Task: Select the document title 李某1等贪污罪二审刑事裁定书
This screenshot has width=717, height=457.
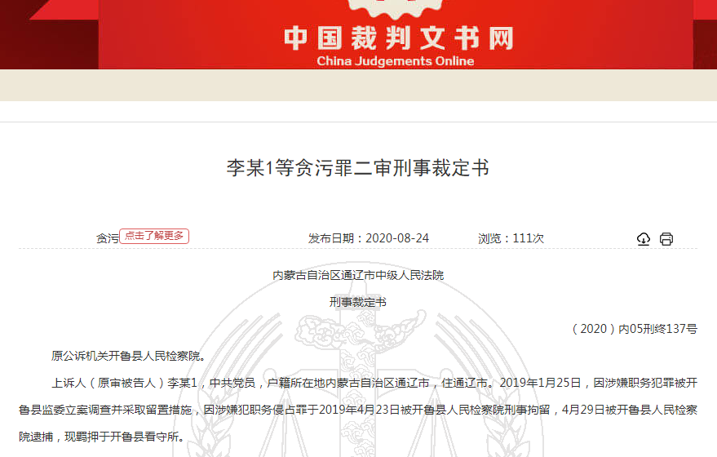Action: pyautogui.click(x=358, y=168)
